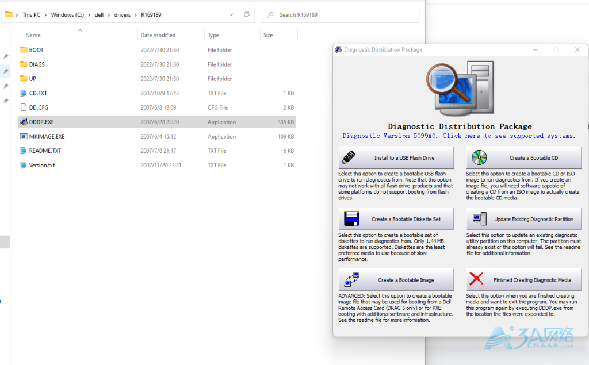Select the MKIMAGE.EXE file name

point(47,136)
